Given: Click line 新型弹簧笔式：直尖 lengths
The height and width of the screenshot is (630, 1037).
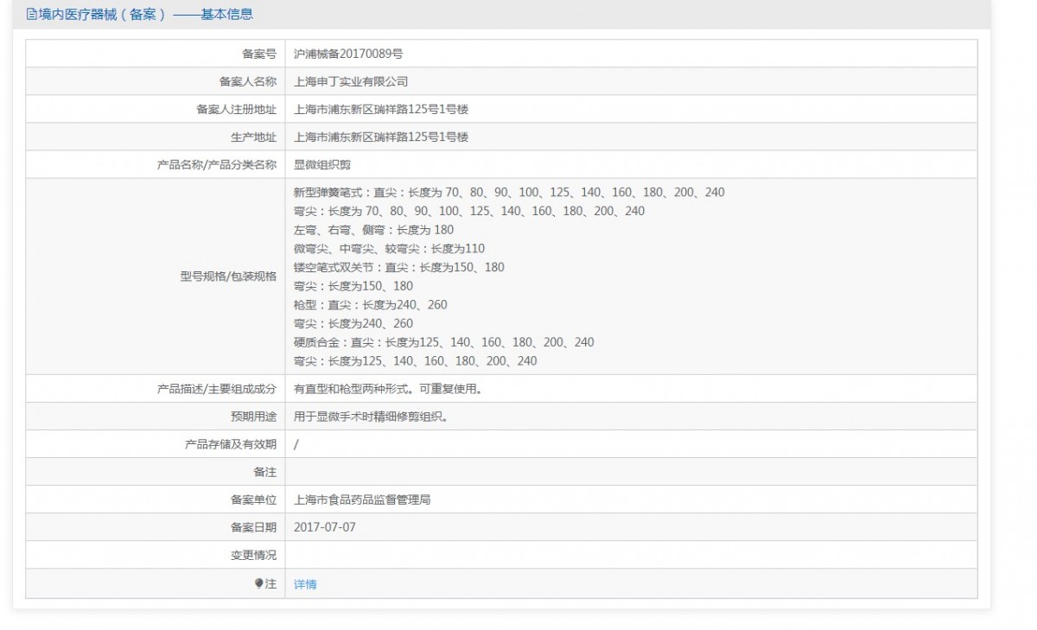Looking at the screenshot, I should [509, 192].
